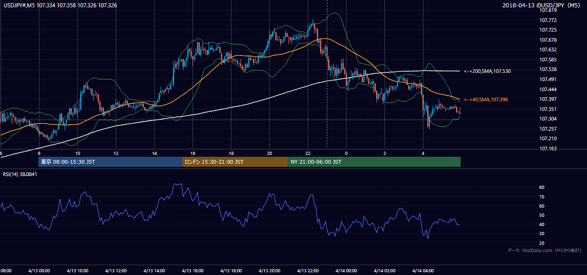The width and height of the screenshot is (587, 275).
Task: Click the 2018-04-13 USD/JPY (M5) title
Action: click(542, 5)
